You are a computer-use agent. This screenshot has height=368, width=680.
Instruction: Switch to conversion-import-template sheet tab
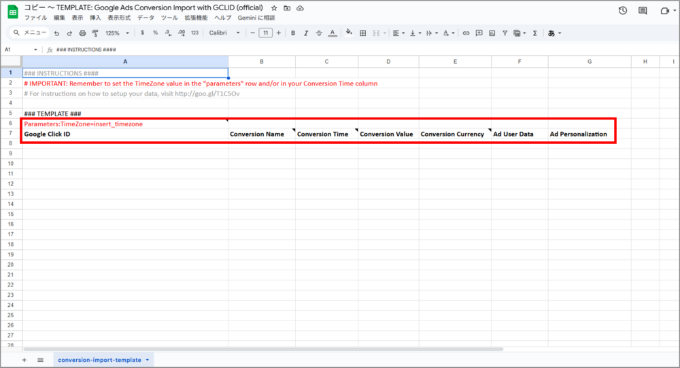click(x=99, y=360)
